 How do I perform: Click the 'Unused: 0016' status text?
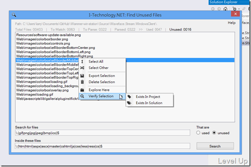[180, 30]
